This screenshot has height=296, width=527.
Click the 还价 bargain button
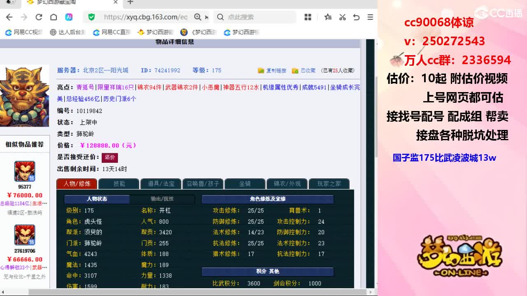coord(110,157)
